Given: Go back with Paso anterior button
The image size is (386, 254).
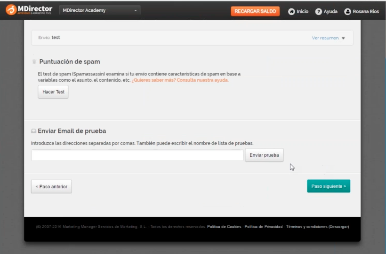Looking at the screenshot, I should coord(51,186).
